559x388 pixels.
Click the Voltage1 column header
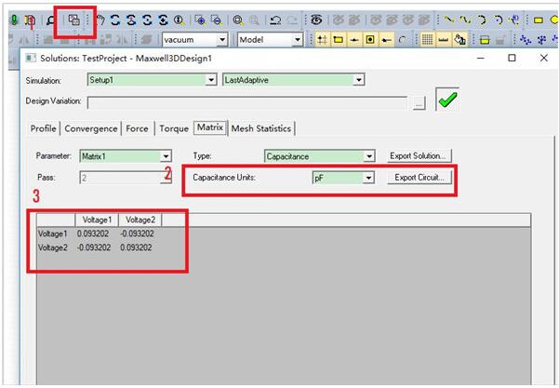[97, 220]
